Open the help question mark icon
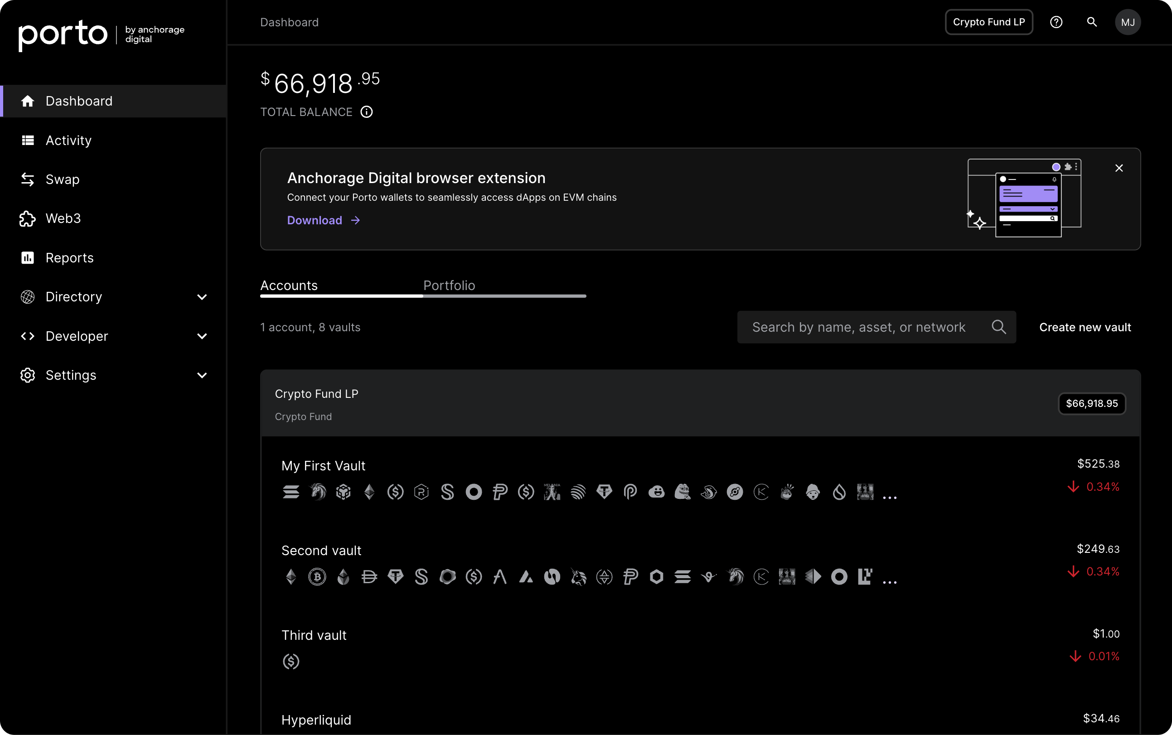This screenshot has height=735, width=1172. pyautogui.click(x=1056, y=22)
